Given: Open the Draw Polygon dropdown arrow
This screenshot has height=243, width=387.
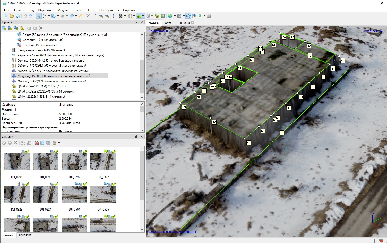Looking at the screenshot, I should [76, 16].
